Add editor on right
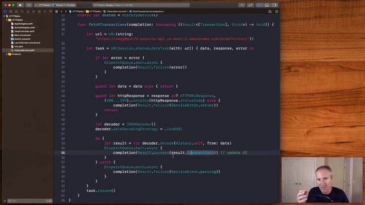 click(277, 11)
